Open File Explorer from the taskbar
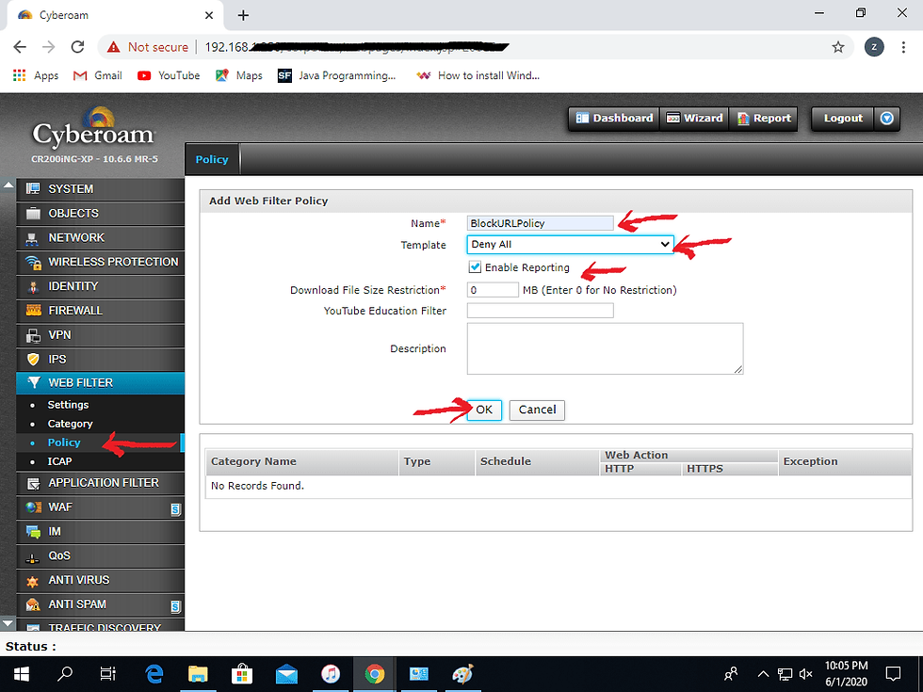This screenshot has height=692, width=923. [198, 674]
